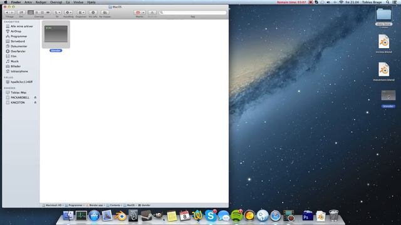Open AirDrop in the sidebar
This screenshot has width=401, height=225.
tap(16, 31)
